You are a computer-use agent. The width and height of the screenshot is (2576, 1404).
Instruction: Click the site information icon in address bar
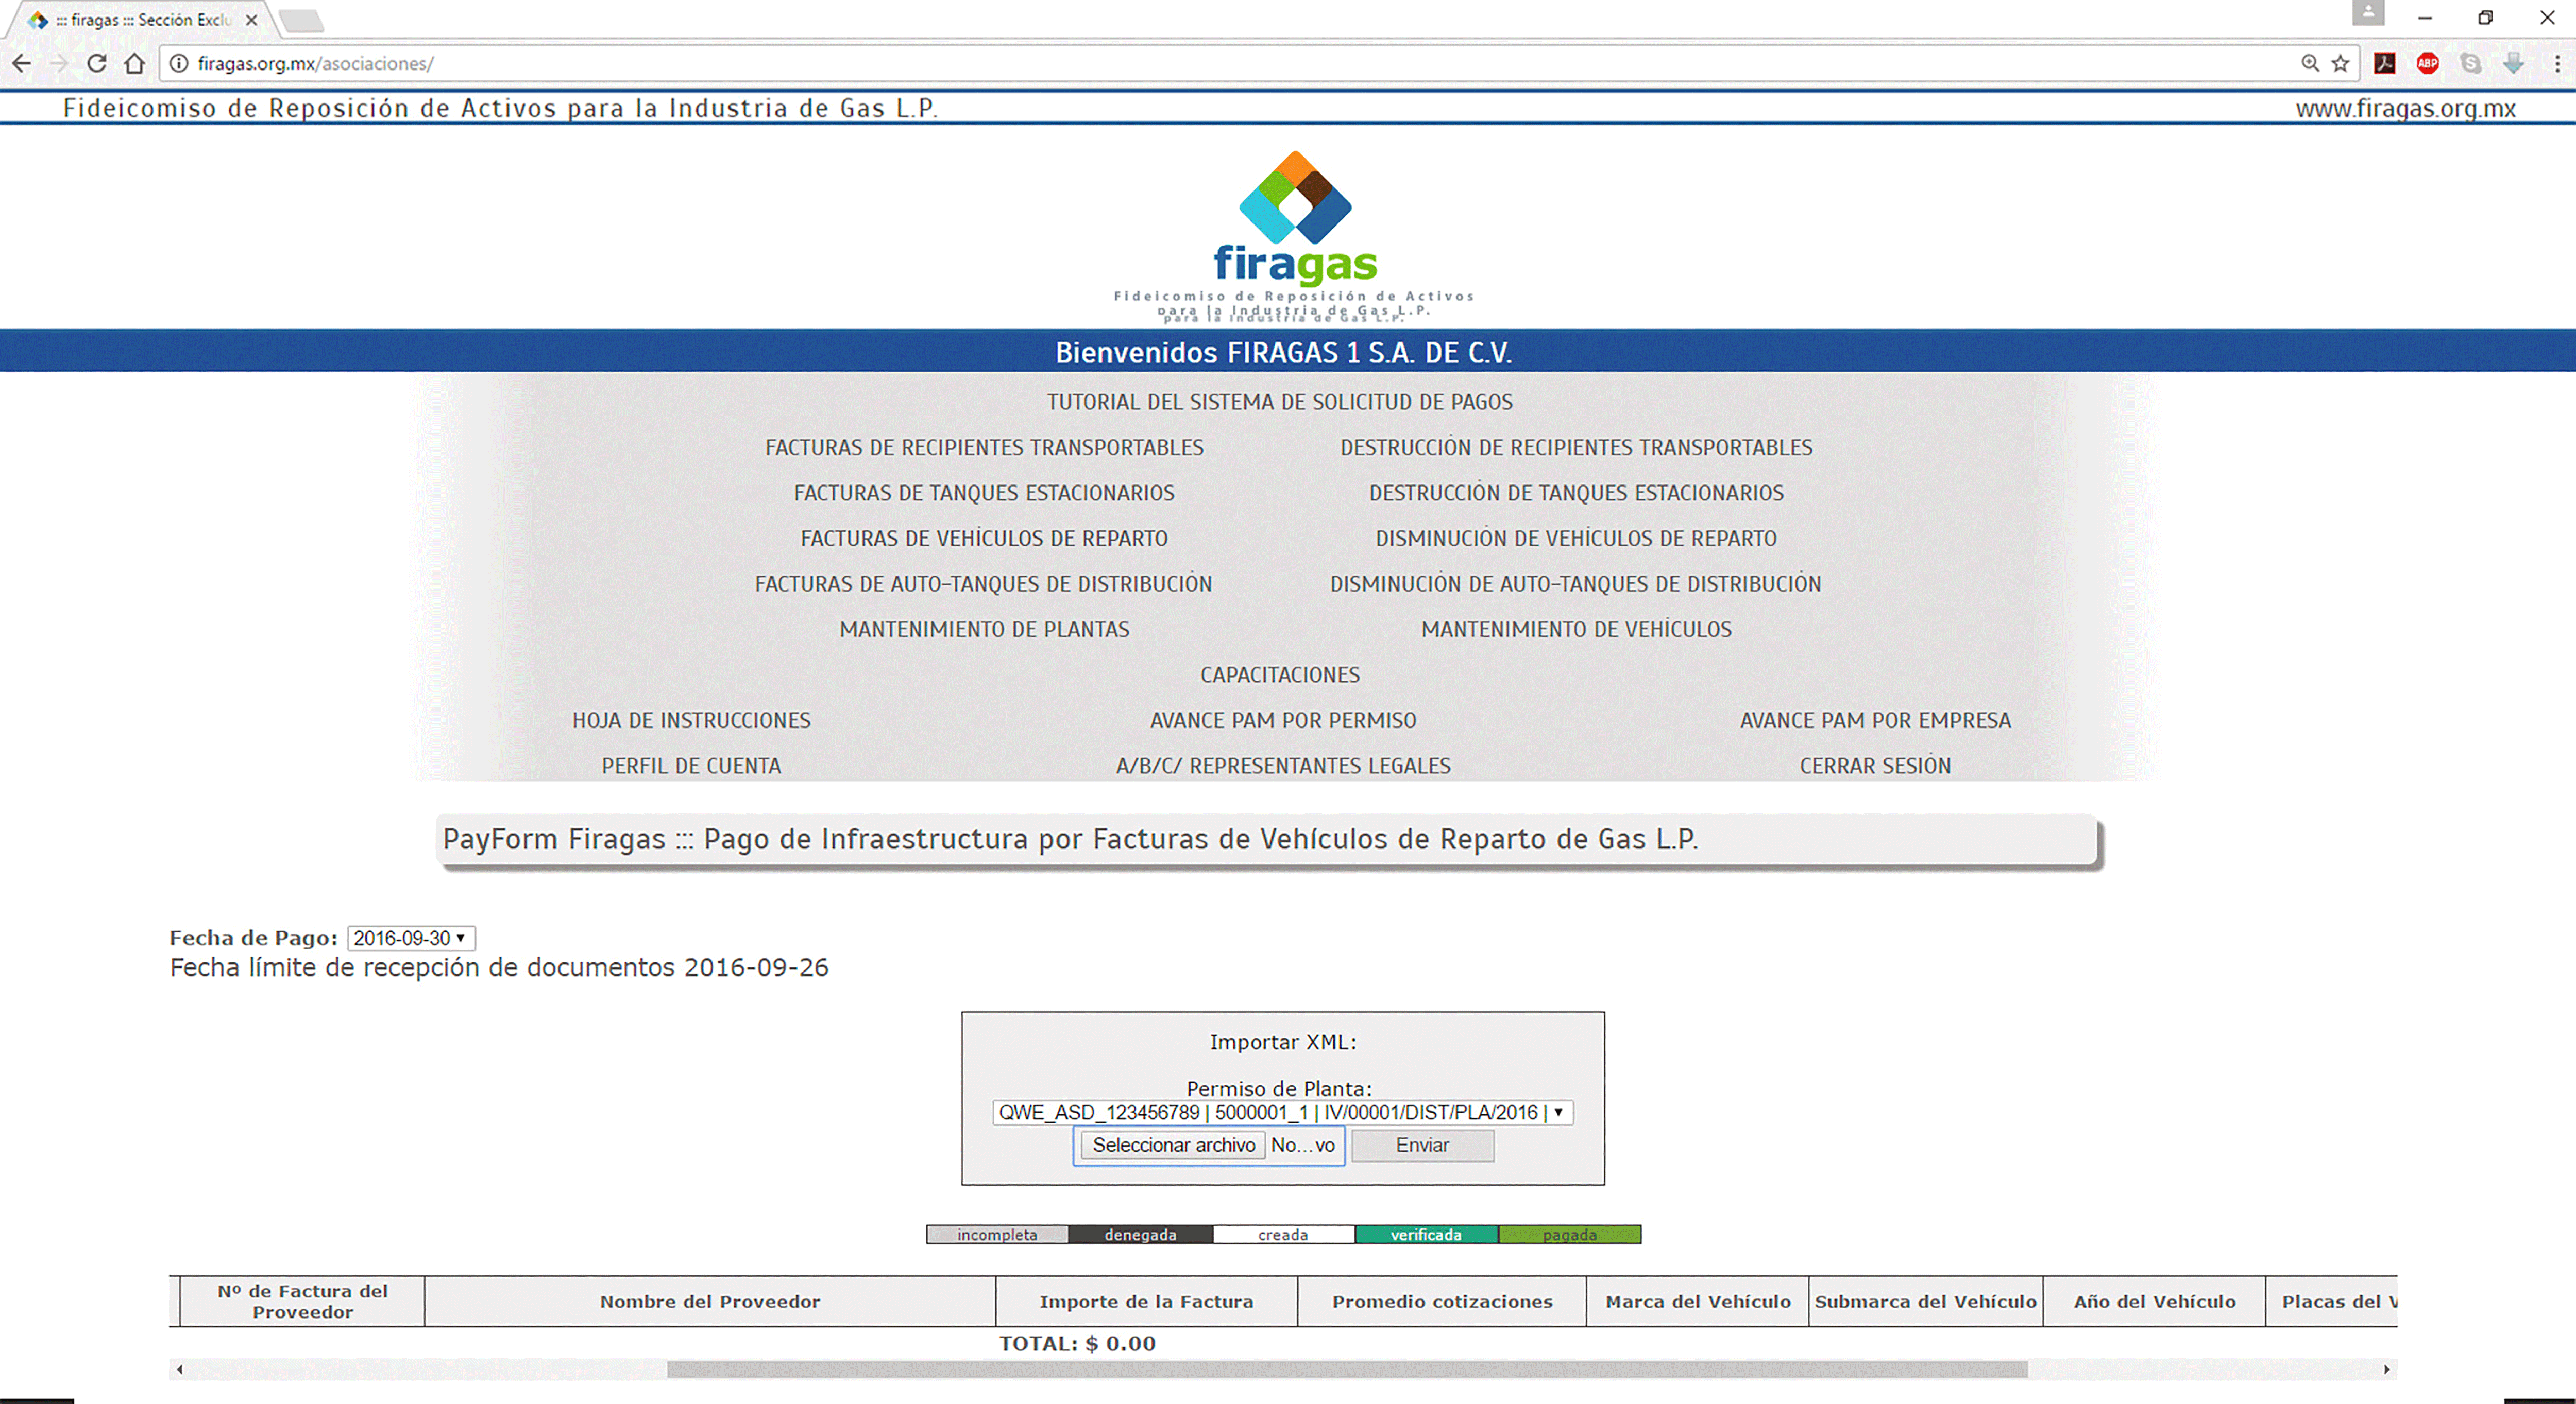(178, 63)
